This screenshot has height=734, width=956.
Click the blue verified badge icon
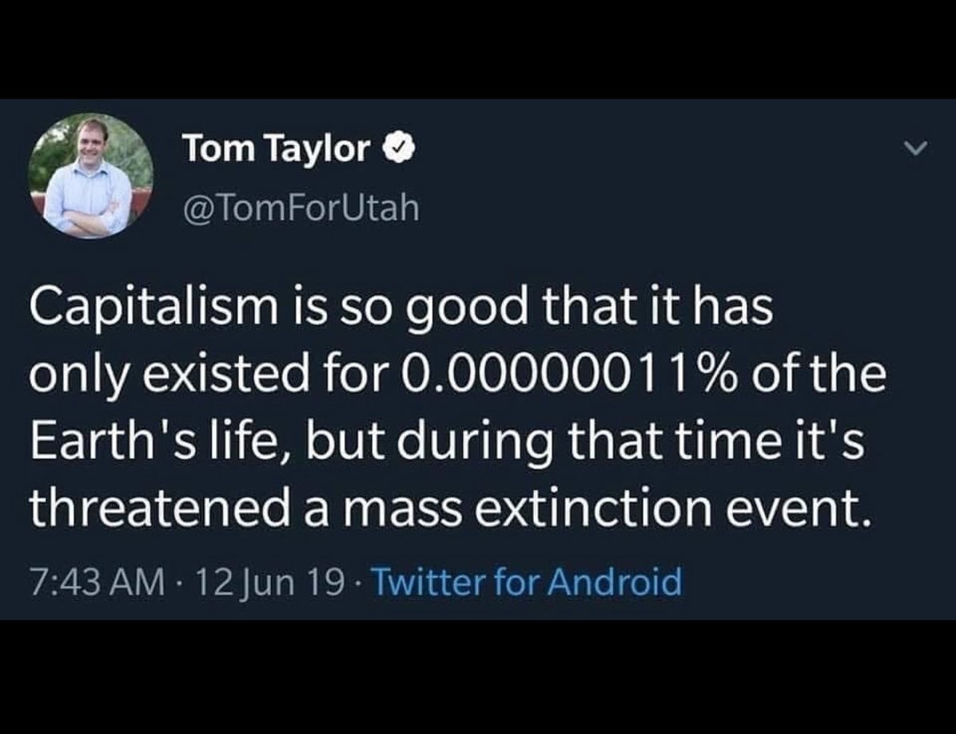pos(396,148)
